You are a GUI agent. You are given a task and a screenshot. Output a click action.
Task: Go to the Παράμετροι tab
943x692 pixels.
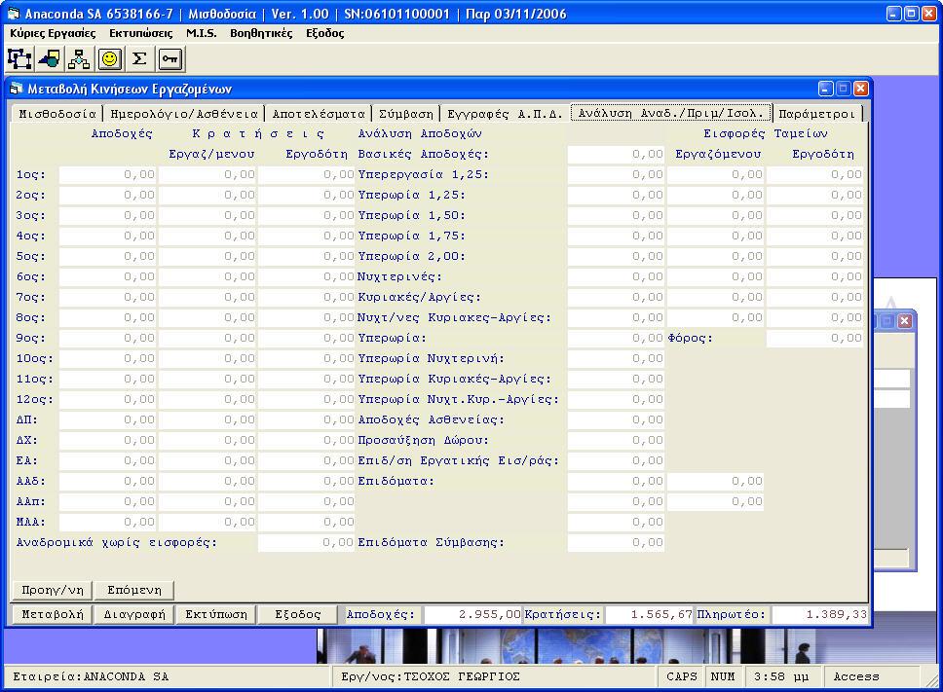coord(817,113)
